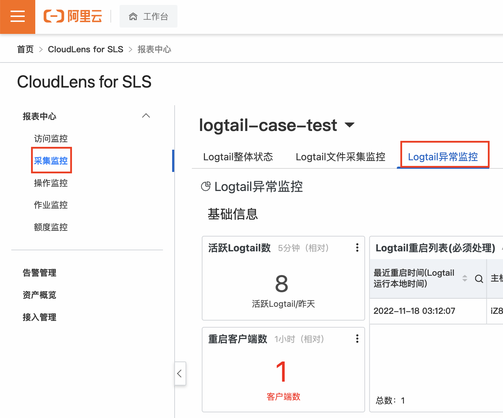
Task: Switch to the Logtail文件采集监控 tab
Action: tap(340, 157)
